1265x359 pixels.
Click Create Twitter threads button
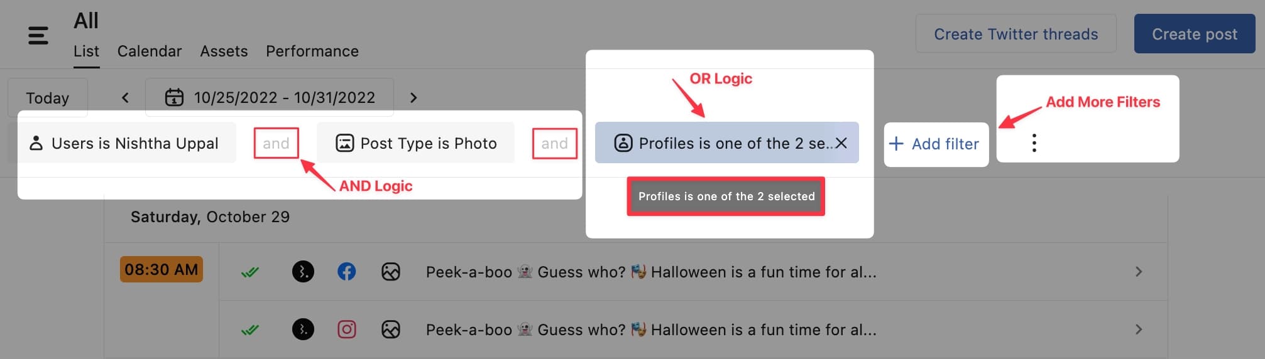tap(1016, 34)
